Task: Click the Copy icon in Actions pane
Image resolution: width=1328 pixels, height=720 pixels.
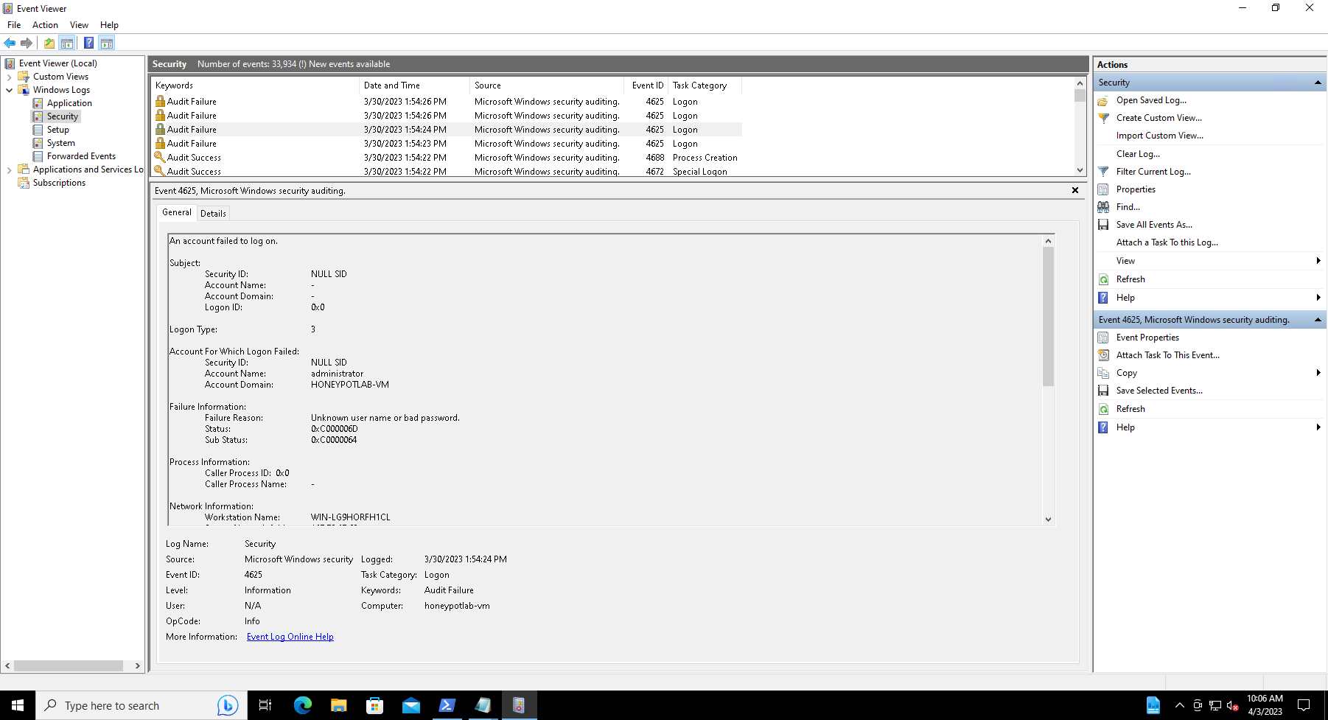Action: click(x=1103, y=373)
